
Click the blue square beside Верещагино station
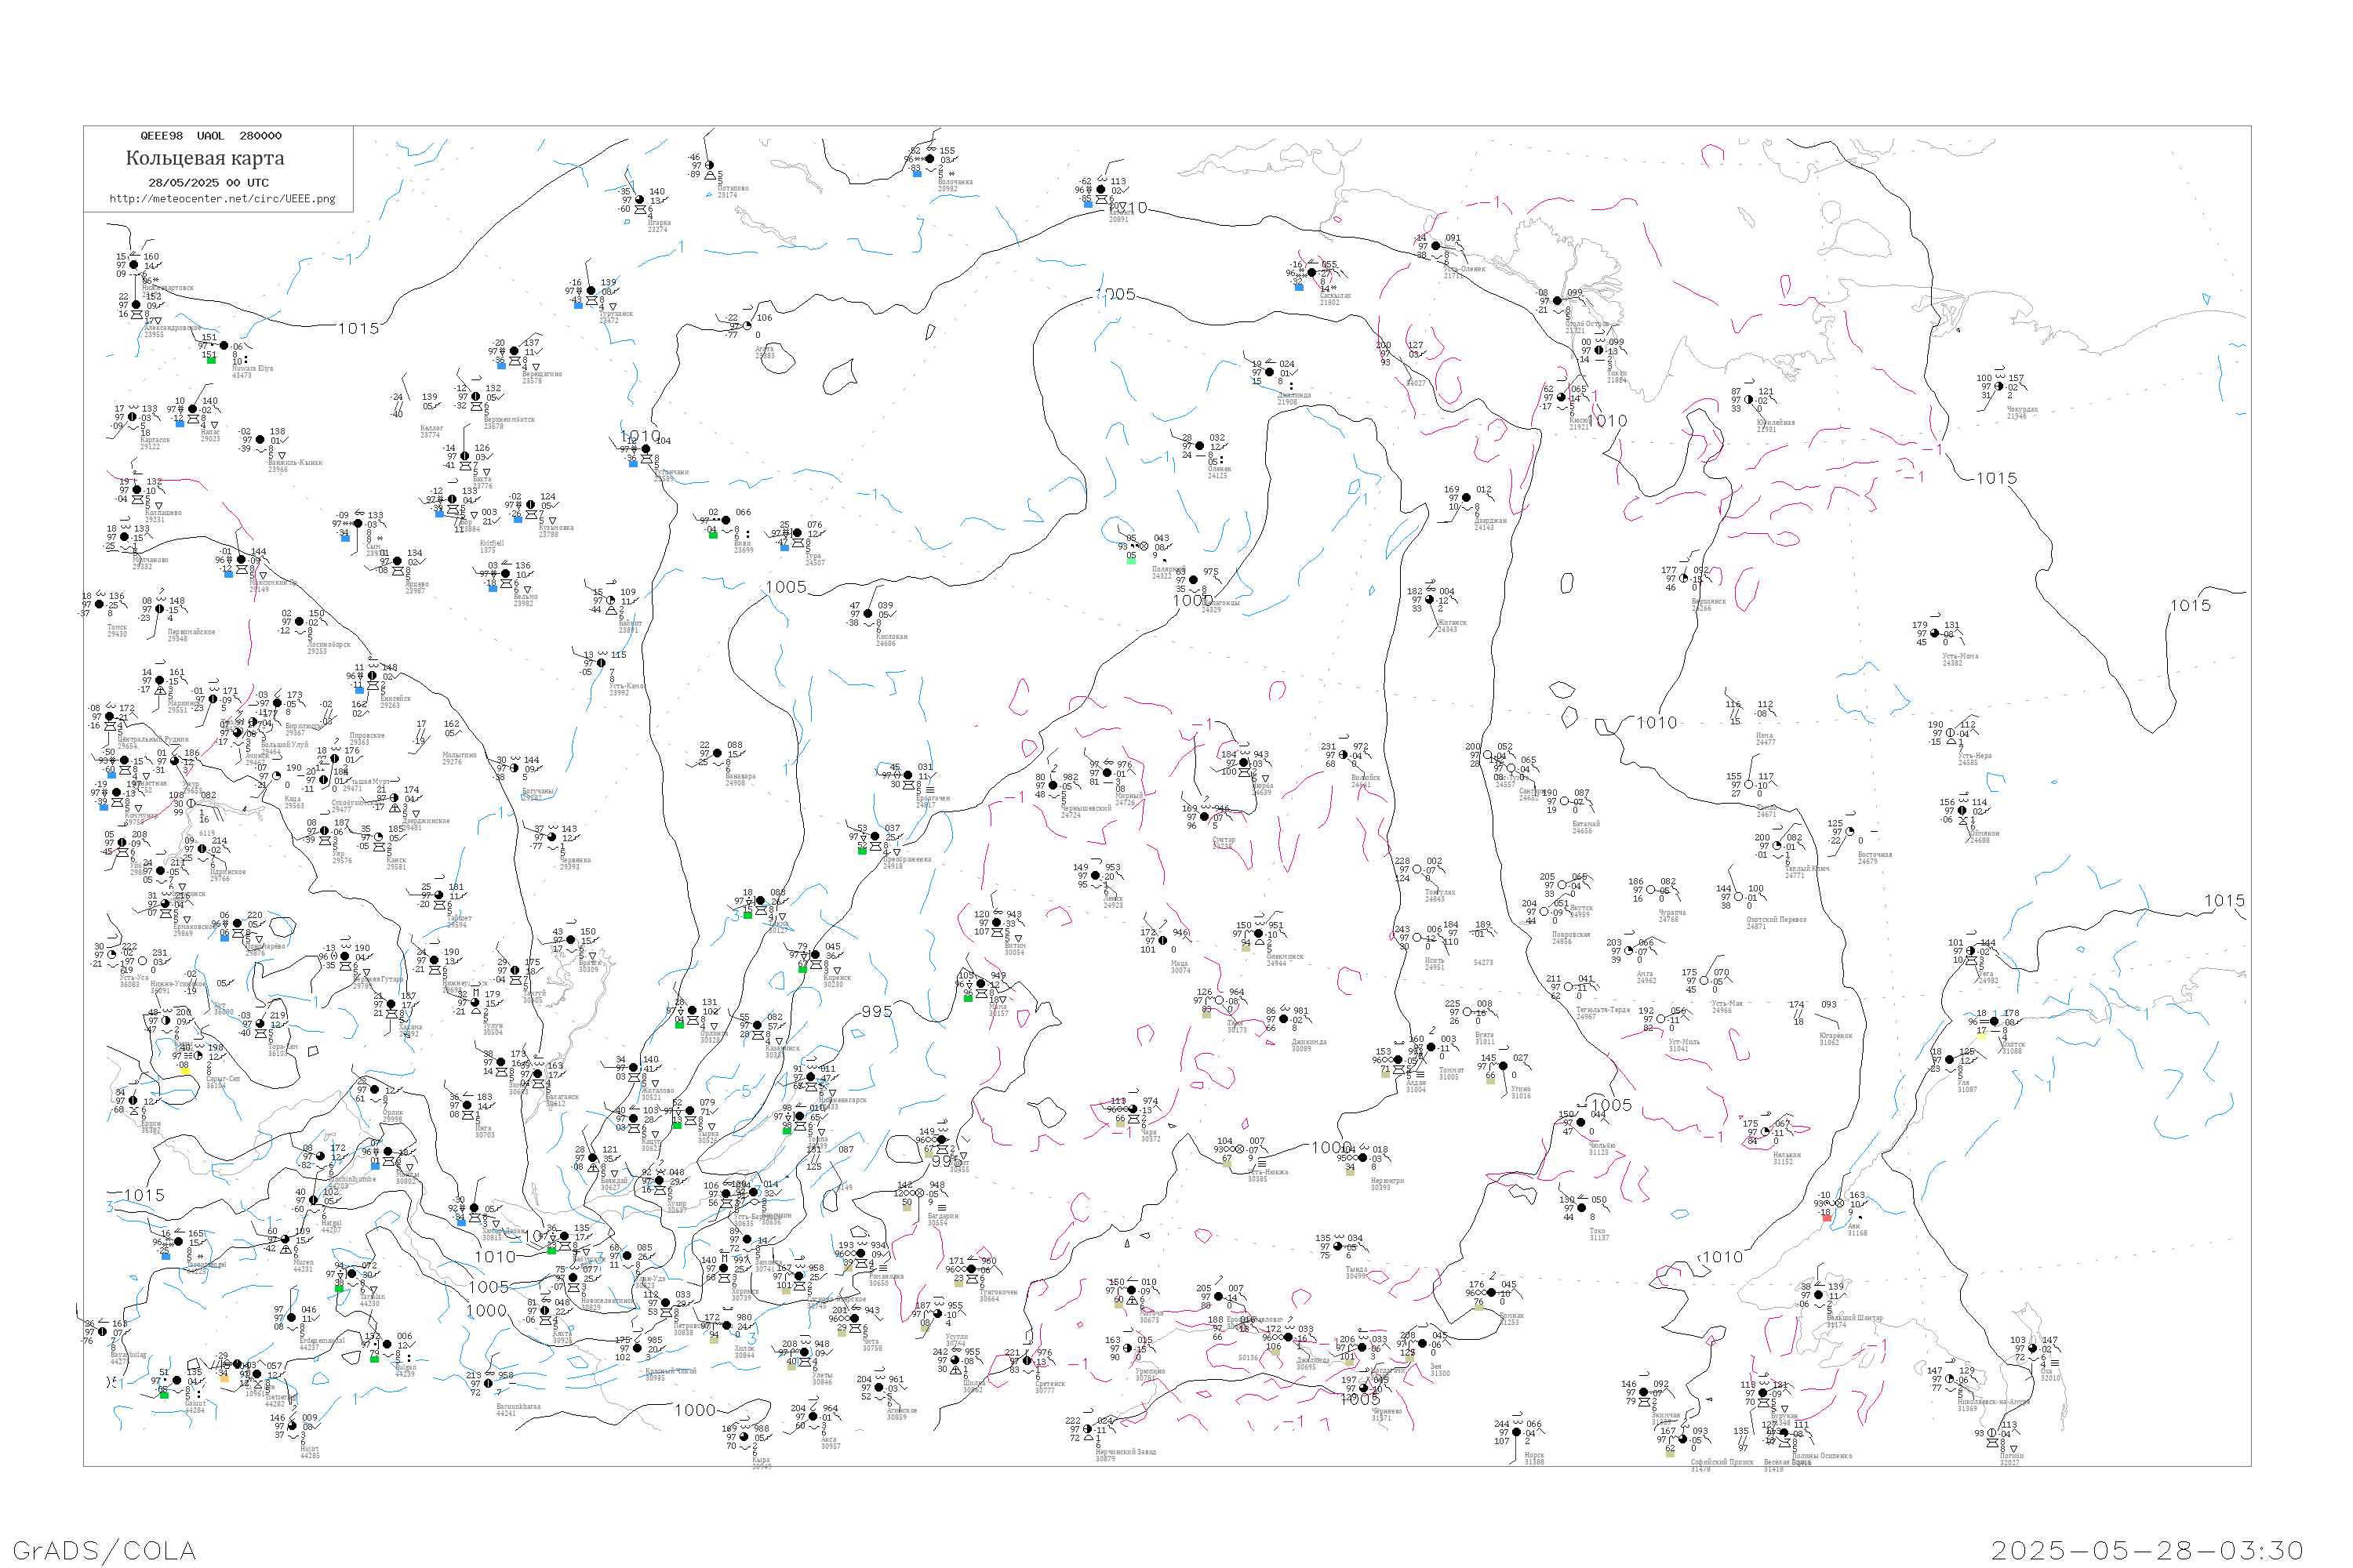(501, 365)
